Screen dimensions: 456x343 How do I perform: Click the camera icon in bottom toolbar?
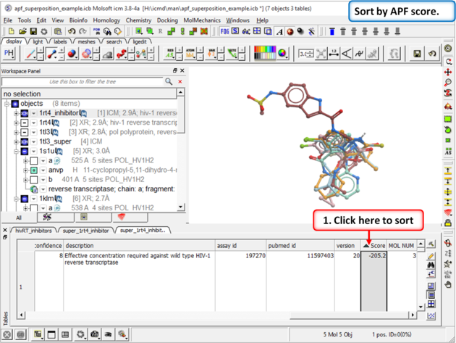(95, 335)
